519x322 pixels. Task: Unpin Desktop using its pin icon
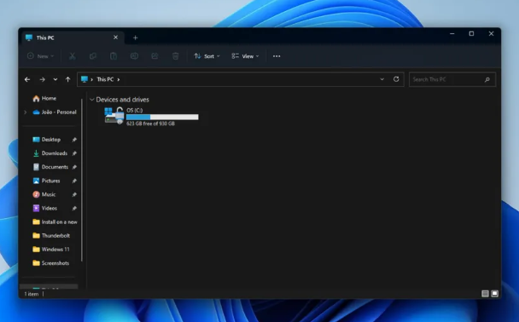(x=74, y=140)
